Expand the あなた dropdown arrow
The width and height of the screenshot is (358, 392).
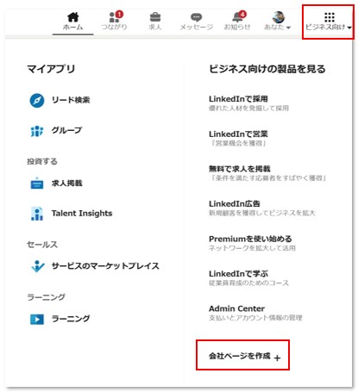(x=288, y=28)
